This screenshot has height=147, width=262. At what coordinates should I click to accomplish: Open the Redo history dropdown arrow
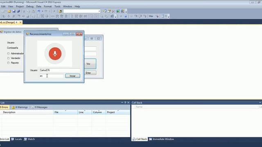[x=50, y=11]
